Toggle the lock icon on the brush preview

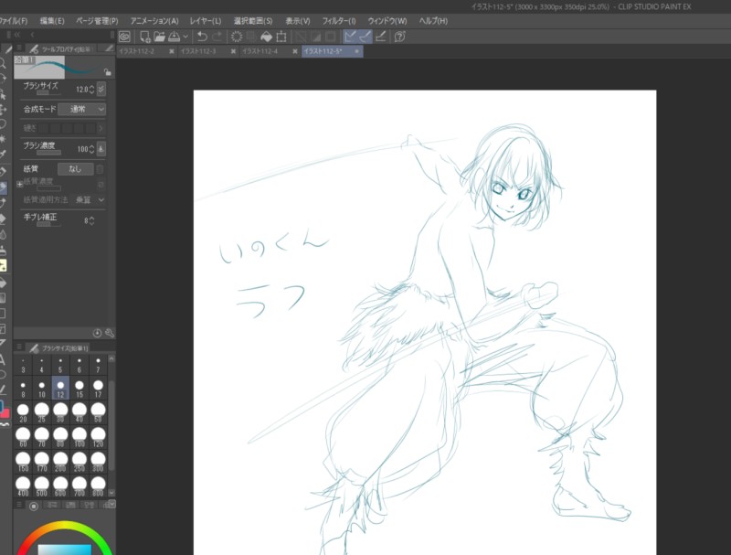coord(108,71)
